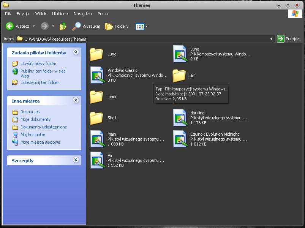Expand the Szczegóły panel

(76, 160)
